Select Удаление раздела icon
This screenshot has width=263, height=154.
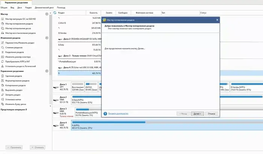3,76
